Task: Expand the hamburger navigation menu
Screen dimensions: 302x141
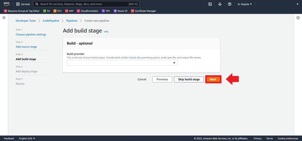Action: pos(4,18)
